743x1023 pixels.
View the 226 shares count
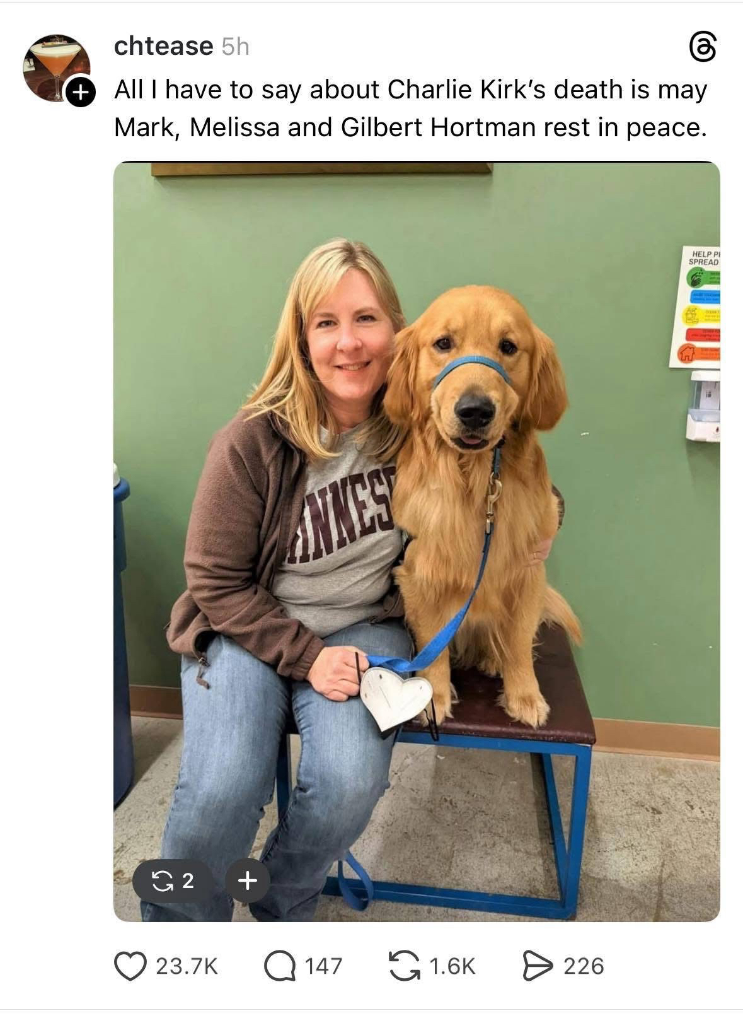584,966
